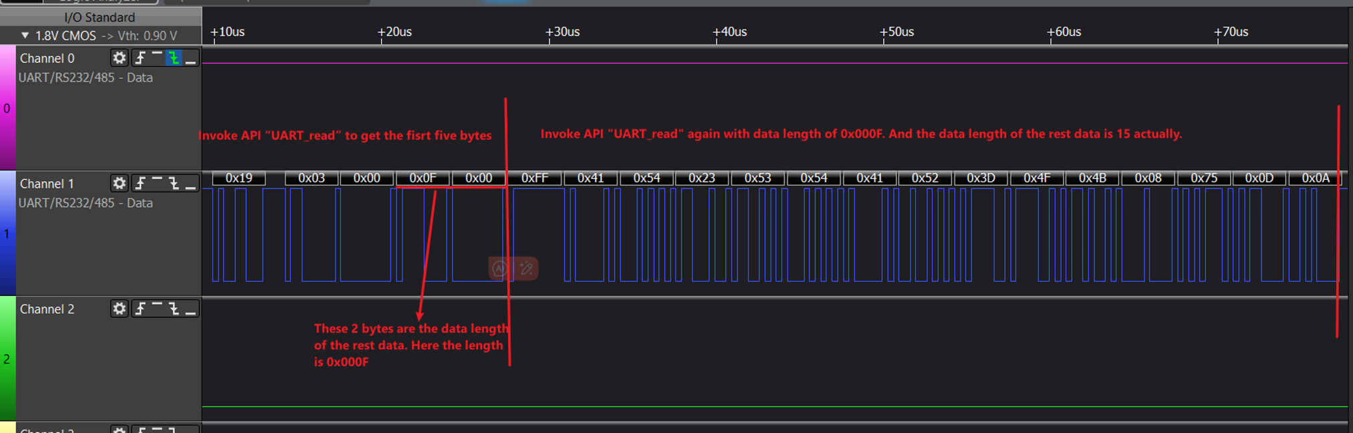Select decoded byte 0x52

click(925, 178)
